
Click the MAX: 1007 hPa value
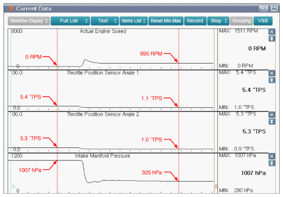tap(237, 155)
